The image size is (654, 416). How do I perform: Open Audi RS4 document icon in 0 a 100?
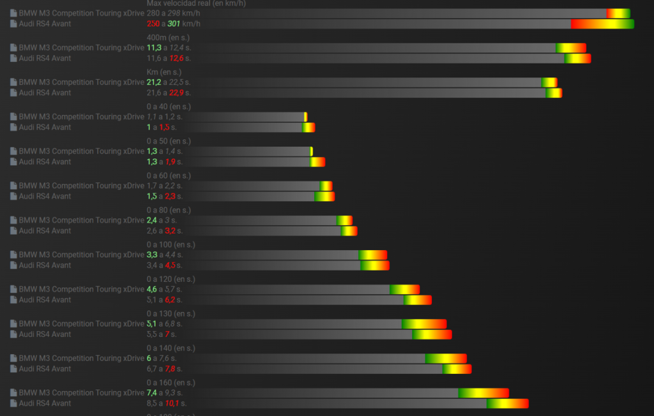13,265
